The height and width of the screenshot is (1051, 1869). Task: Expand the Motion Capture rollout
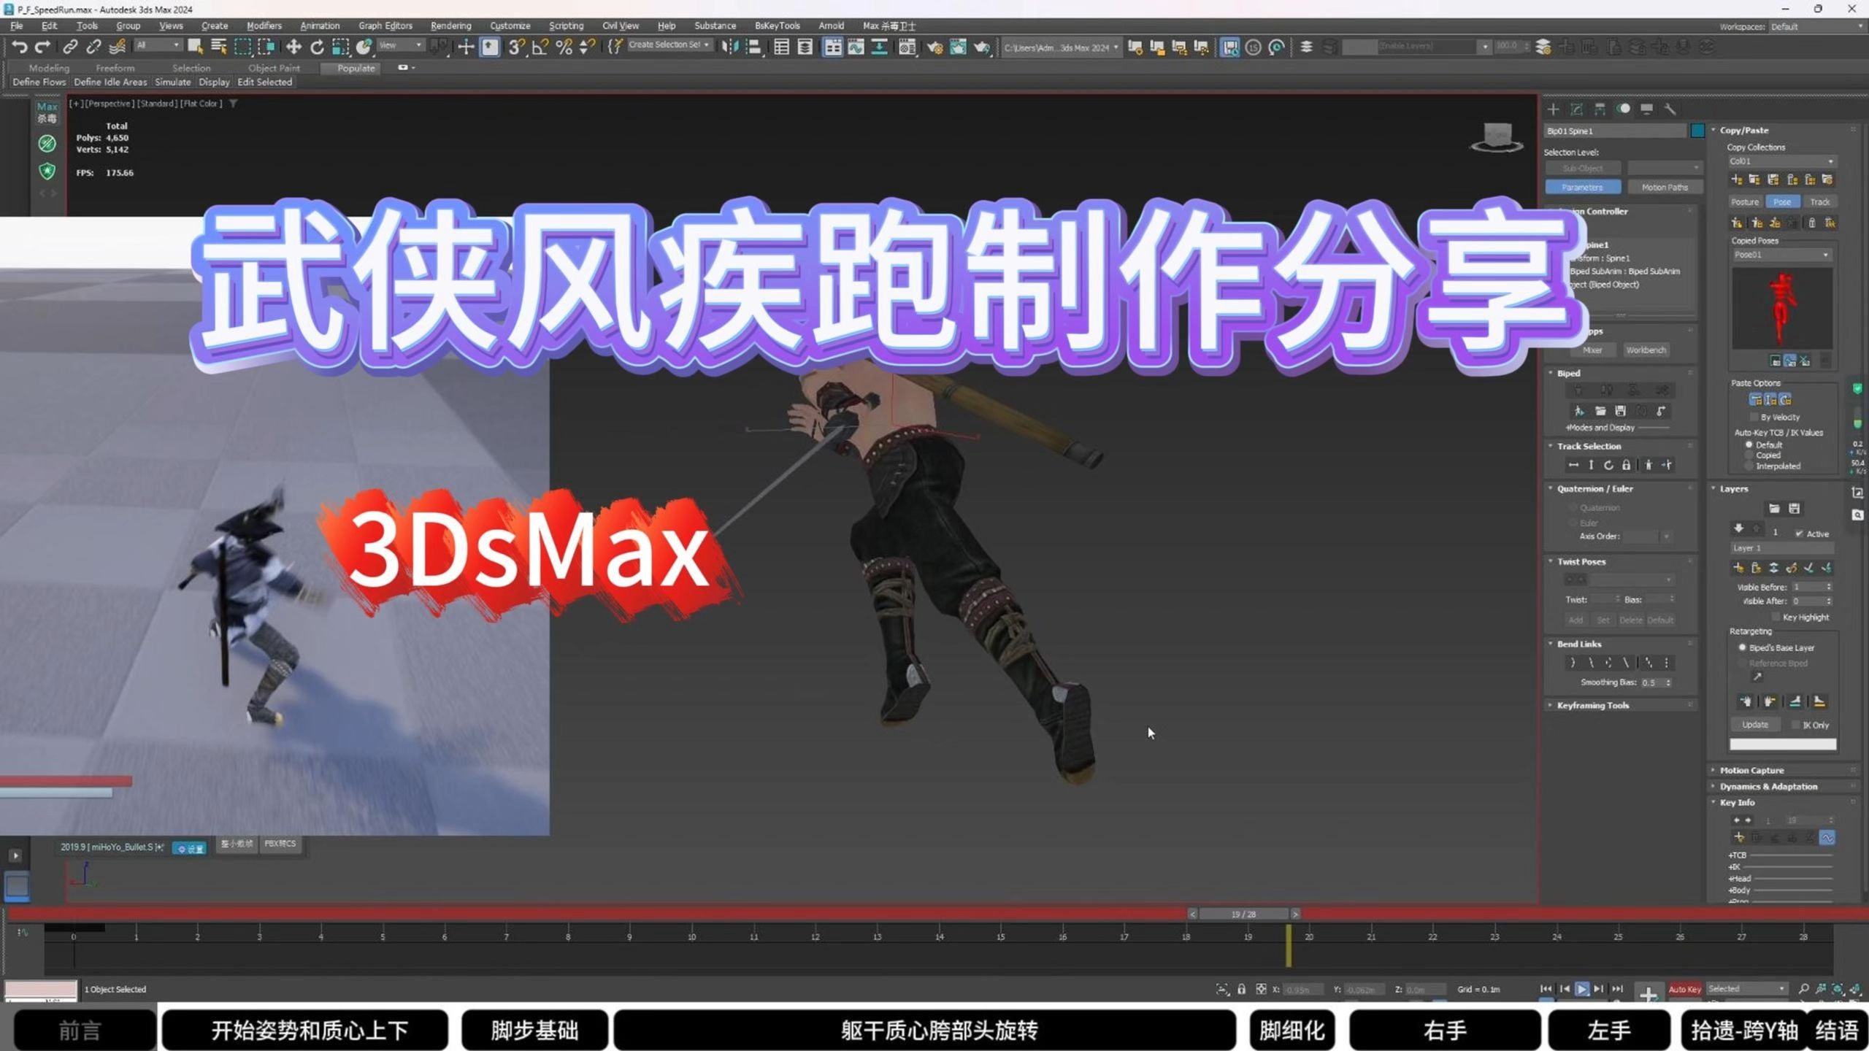coord(1751,770)
